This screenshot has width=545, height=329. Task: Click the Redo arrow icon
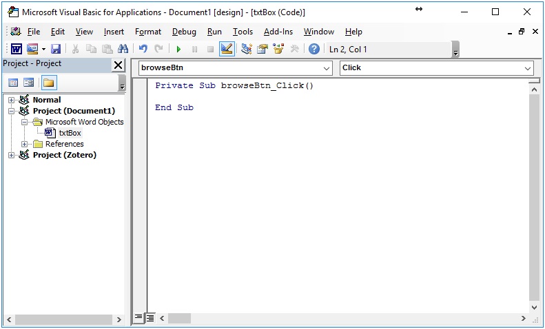(x=159, y=49)
